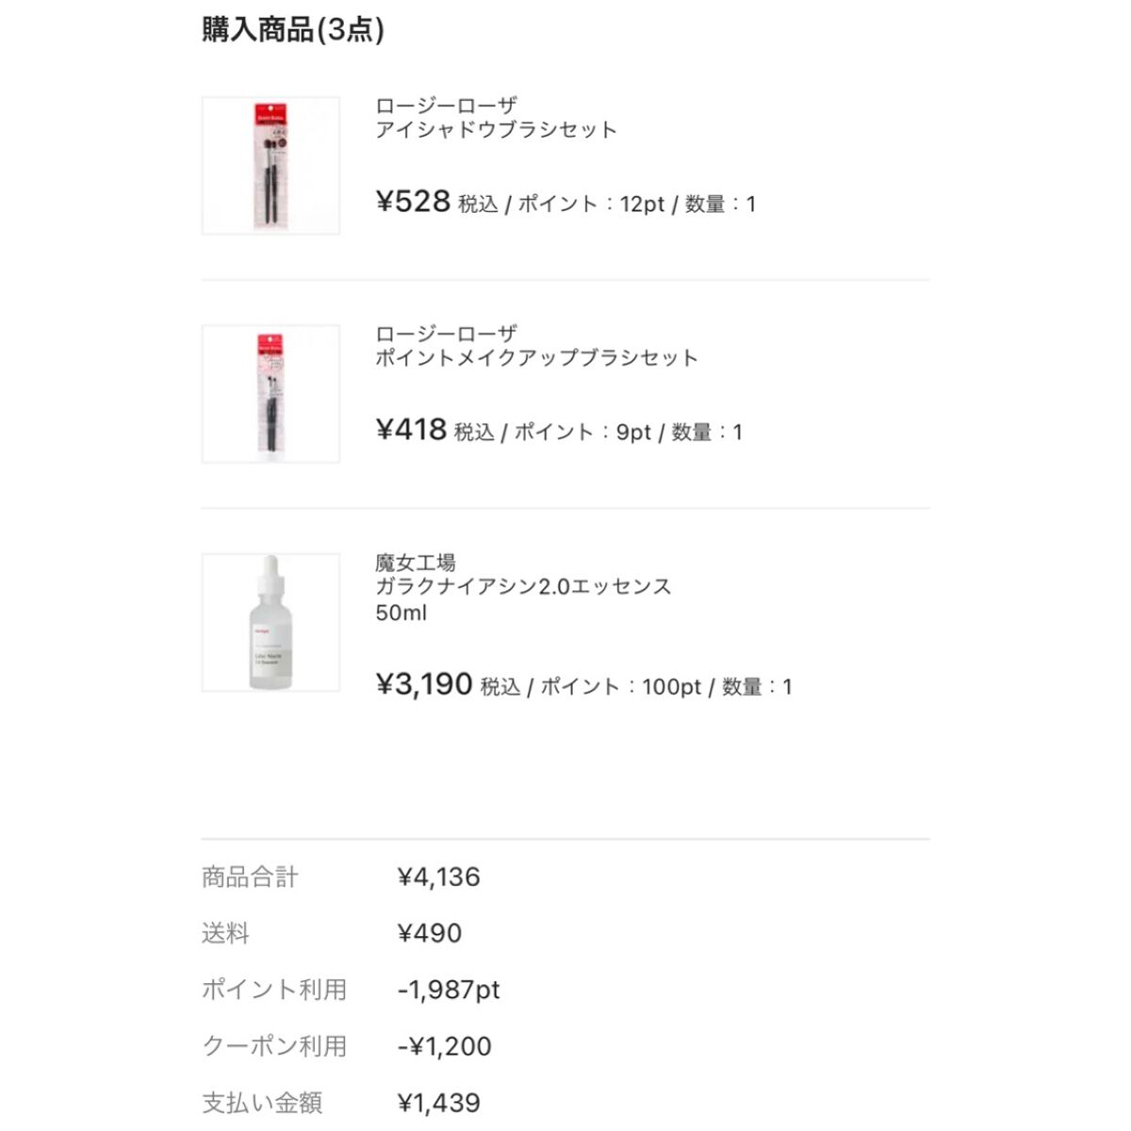
Task: Click the 100pt points label
Action: click(x=671, y=687)
